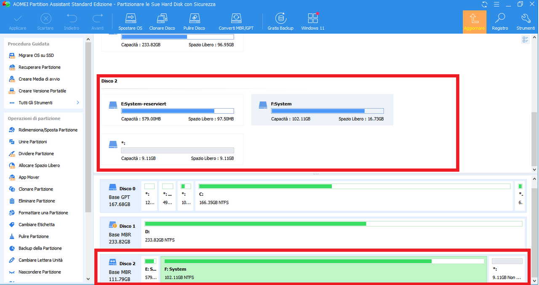Select E: partition block in Disco 2 map
The image size is (539, 285).
(150, 269)
